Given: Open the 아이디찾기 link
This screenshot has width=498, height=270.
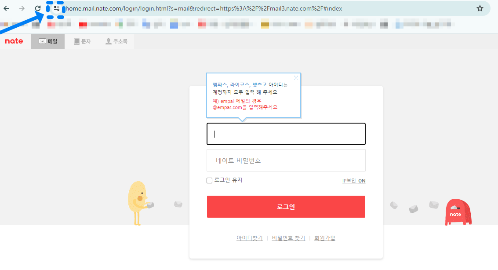Looking at the screenshot, I should (x=249, y=238).
